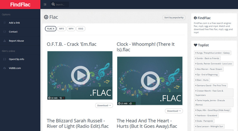
Task: Click film icon beside OpenClip.info
Action: point(4,59)
